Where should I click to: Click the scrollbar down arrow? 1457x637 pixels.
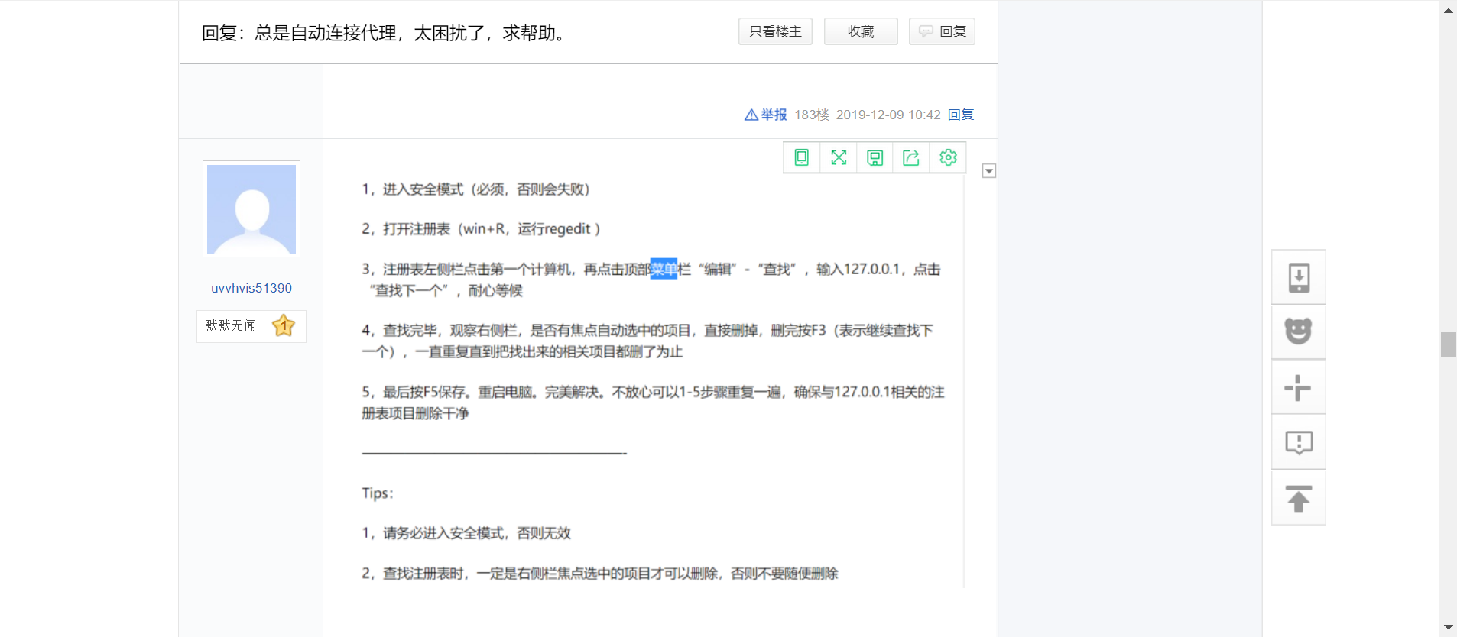tap(1449, 627)
